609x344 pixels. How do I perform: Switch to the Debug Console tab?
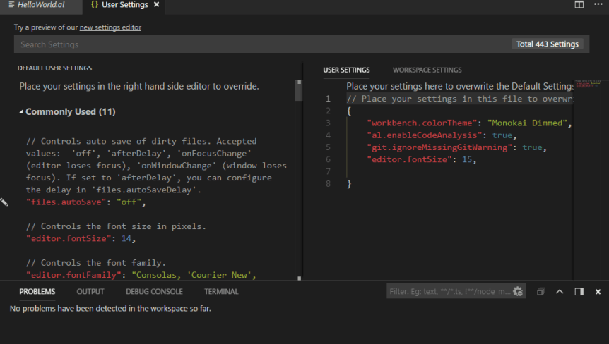[154, 291]
